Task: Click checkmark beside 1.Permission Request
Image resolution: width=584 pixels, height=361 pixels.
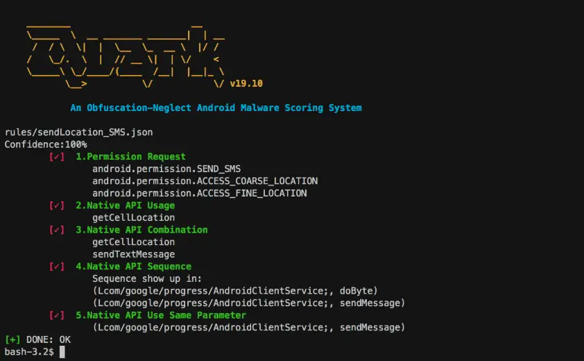Action: pyautogui.click(x=57, y=157)
